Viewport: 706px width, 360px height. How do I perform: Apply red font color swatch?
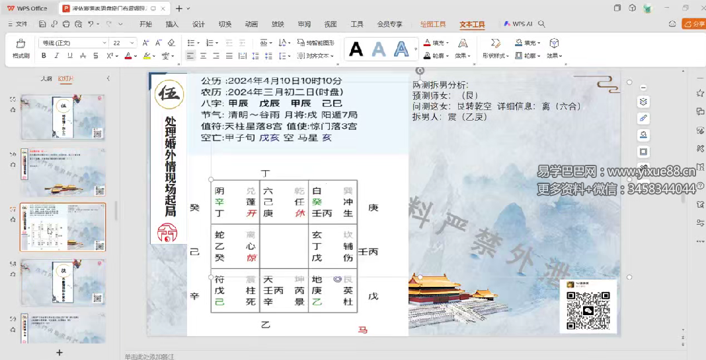(x=128, y=55)
